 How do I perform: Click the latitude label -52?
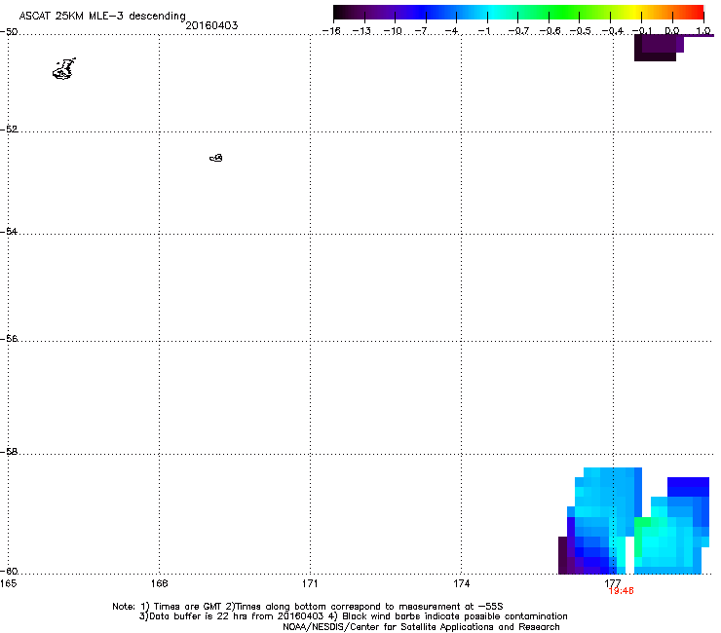[9, 130]
